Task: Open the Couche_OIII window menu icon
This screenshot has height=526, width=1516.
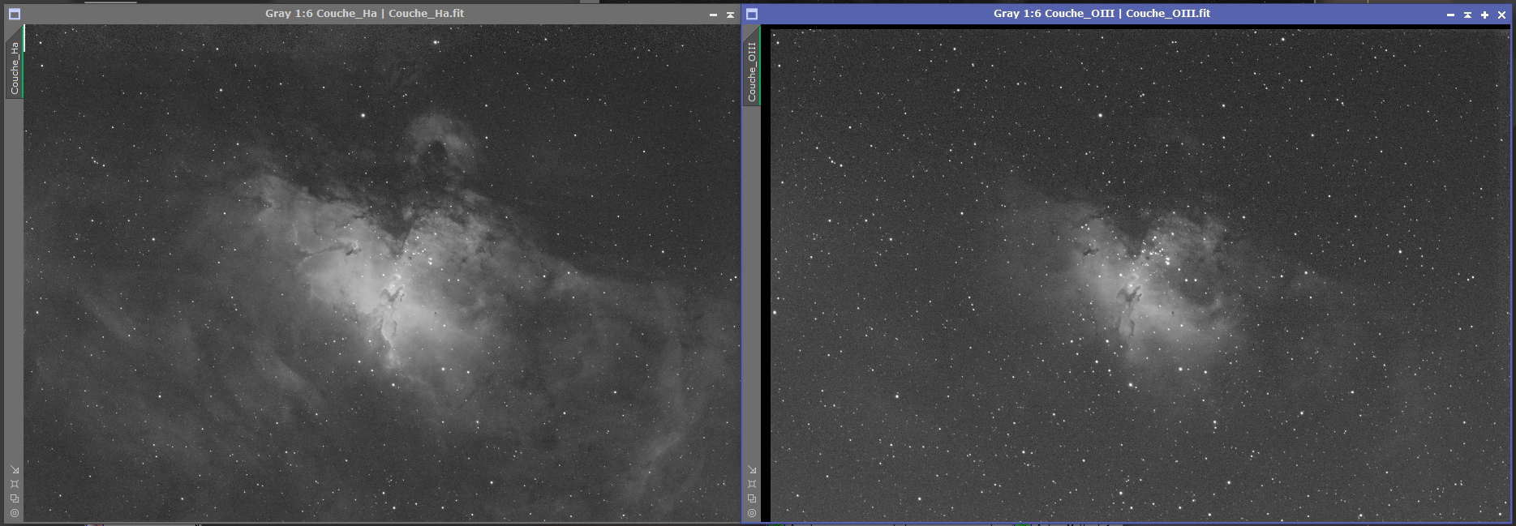Action: (x=751, y=14)
